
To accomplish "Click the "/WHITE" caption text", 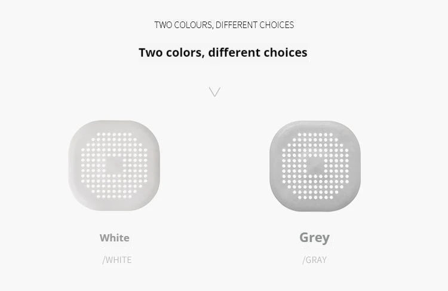I will [116, 260].
